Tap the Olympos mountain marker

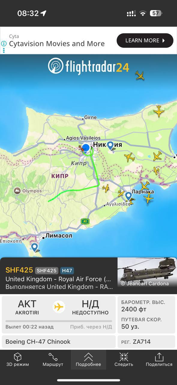(17, 191)
